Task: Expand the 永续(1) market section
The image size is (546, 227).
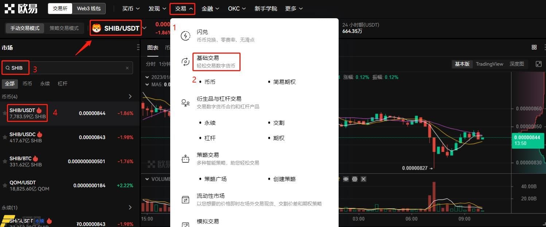Action: [130, 207]
